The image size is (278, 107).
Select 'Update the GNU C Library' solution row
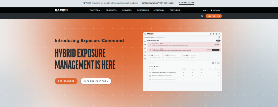click(184, 72)
